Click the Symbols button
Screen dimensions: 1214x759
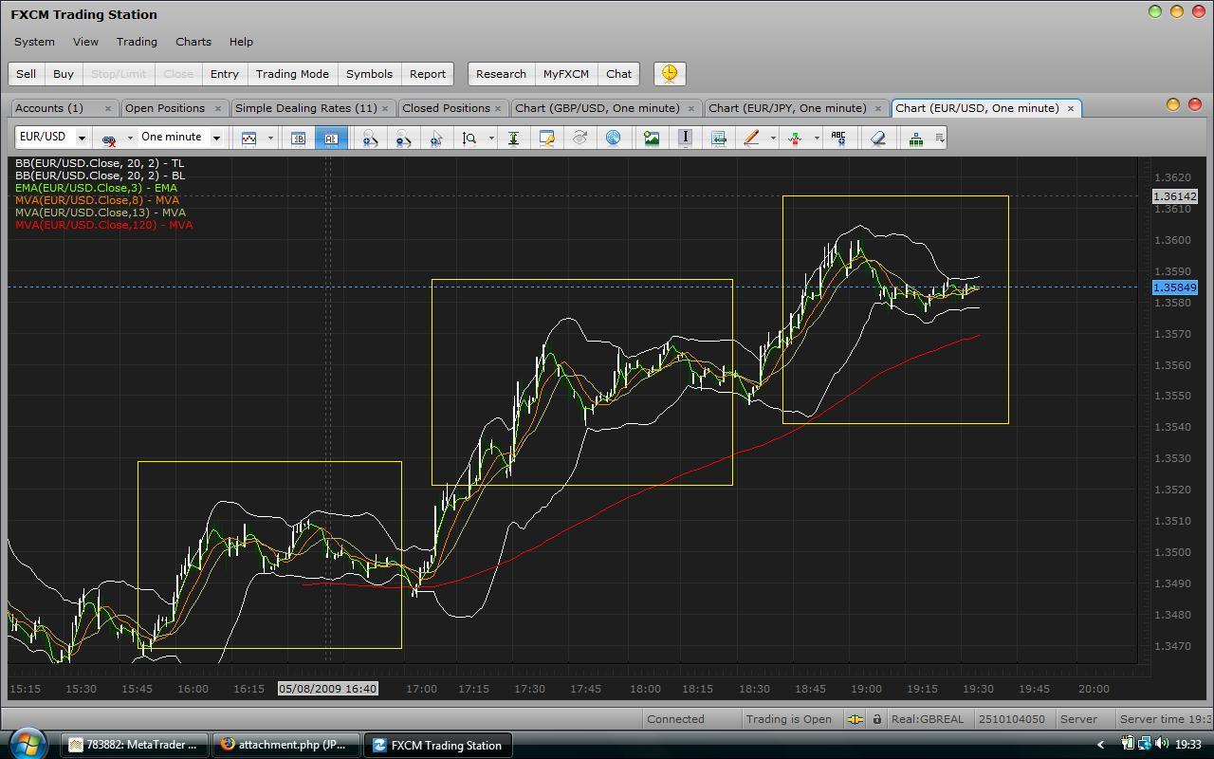369,74
